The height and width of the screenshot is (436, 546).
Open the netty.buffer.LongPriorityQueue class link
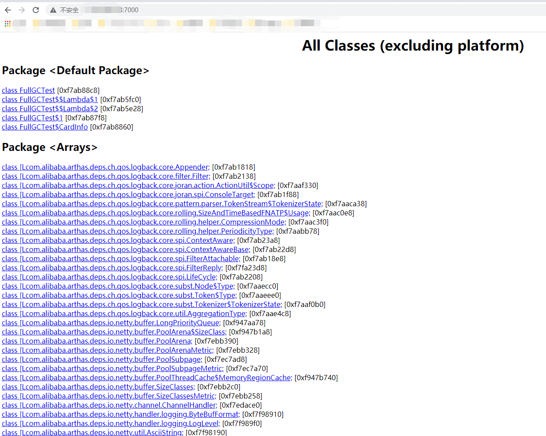111,323
